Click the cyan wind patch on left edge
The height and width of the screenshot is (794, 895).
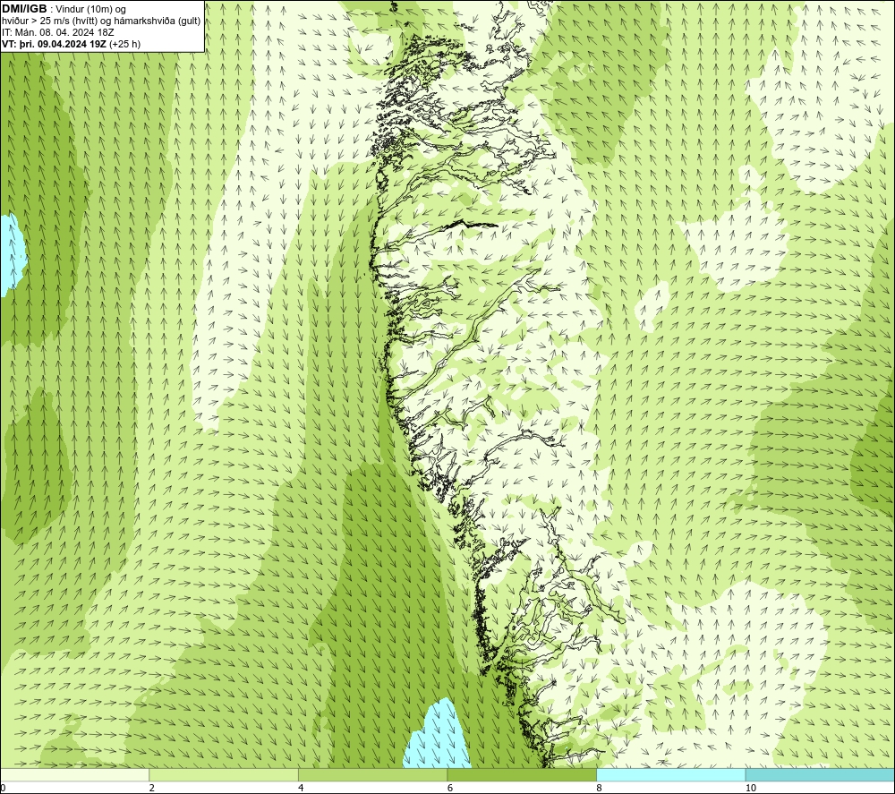12,255
